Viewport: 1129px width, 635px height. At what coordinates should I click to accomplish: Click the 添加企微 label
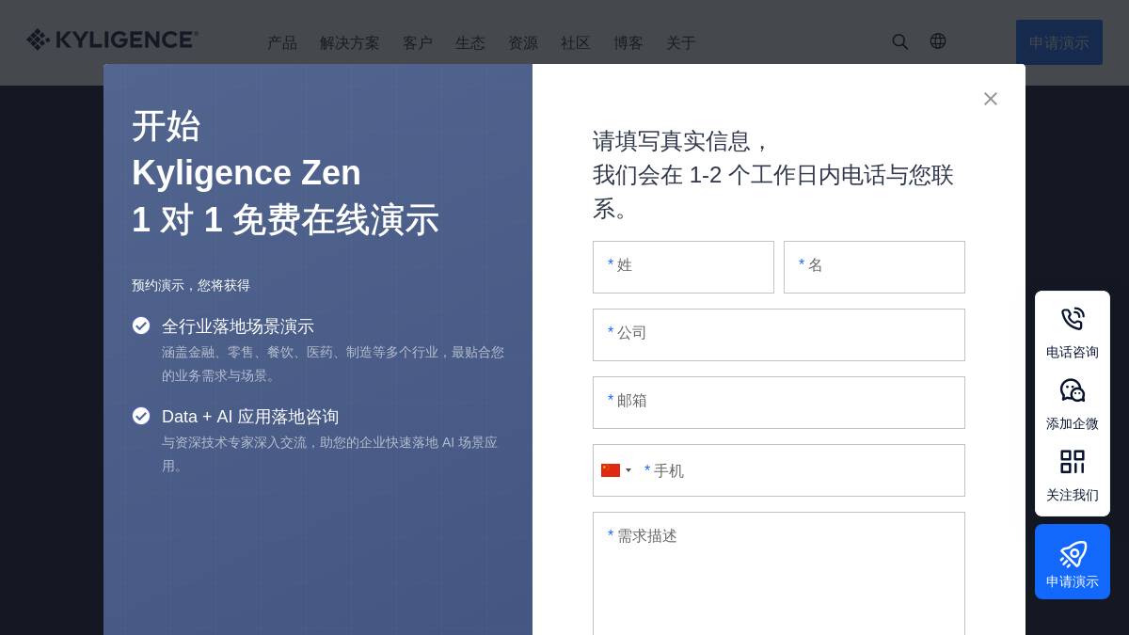pos(1073,423)
